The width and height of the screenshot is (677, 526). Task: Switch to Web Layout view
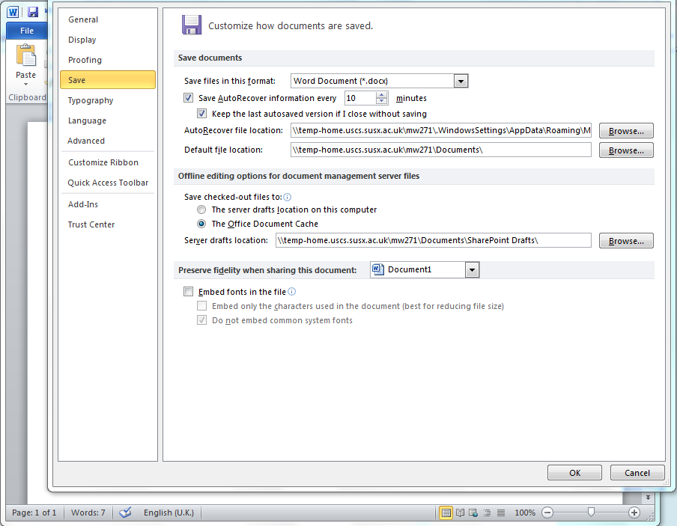pos(473,513)
